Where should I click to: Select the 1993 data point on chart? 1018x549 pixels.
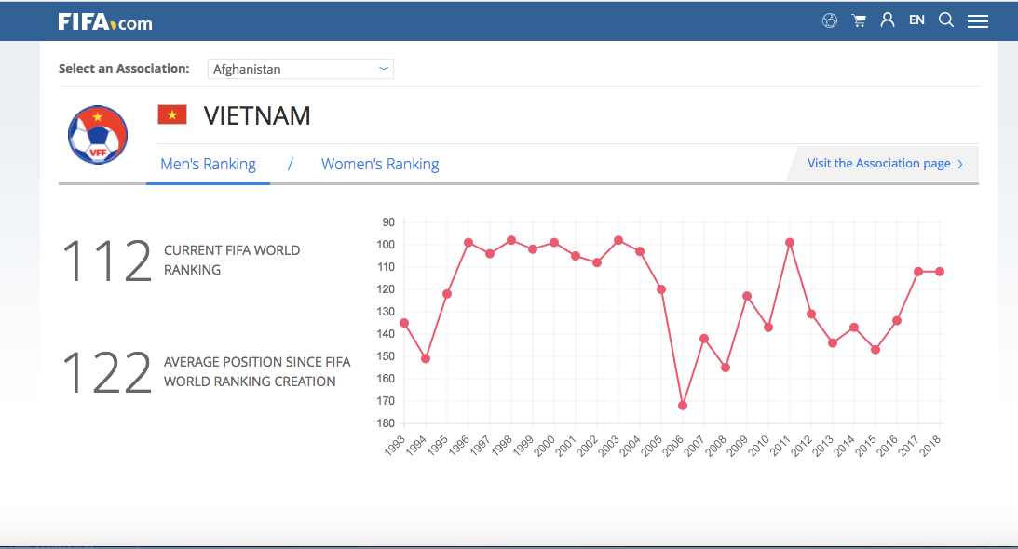404,323
